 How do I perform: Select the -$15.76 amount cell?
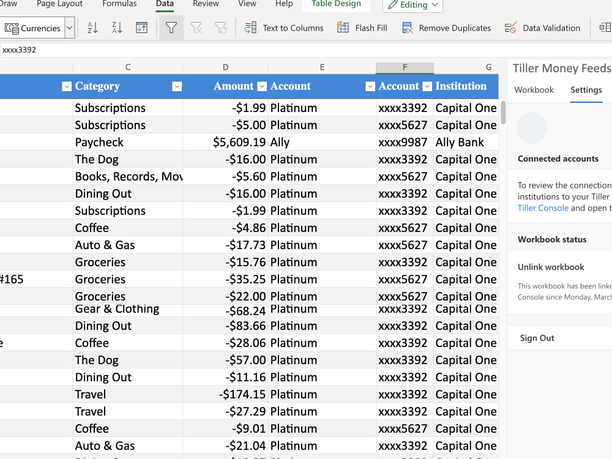(225, 262)
